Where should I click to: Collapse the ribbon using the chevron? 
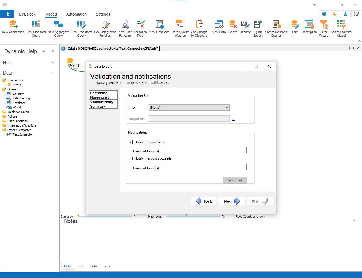(359, 41)
